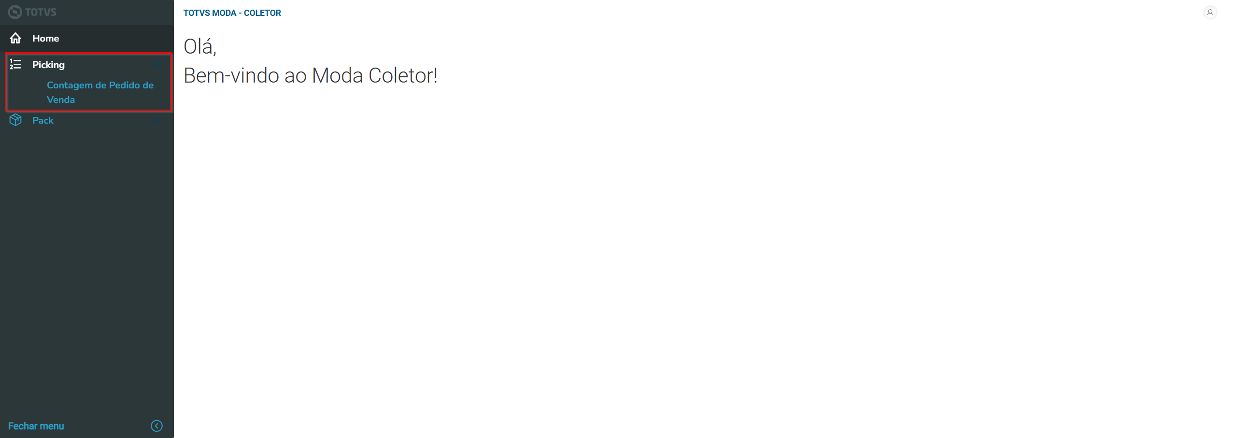The height and width of the screenshot is (438, 1235).
Task: Select the Pack menu label
Action: coord(43,120)
